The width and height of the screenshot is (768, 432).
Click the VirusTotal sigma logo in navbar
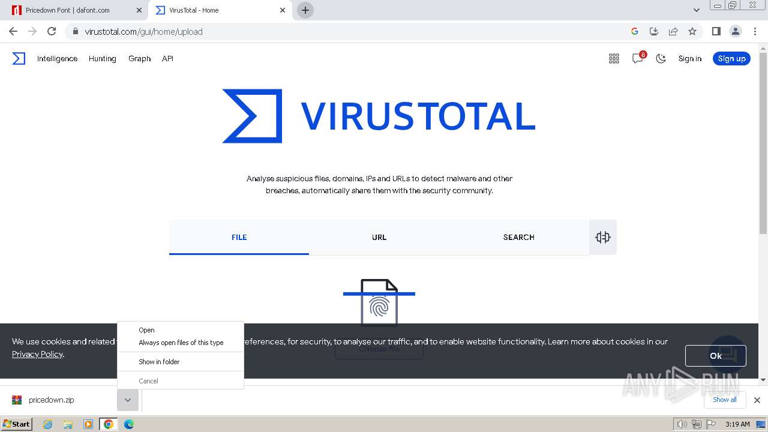(19, 58)
